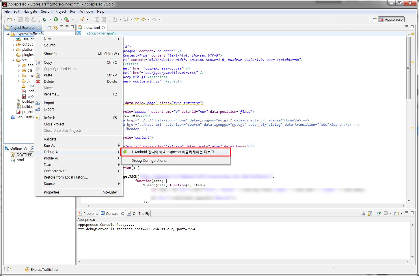Toggle show whitespace characters icon

(104, 19)
